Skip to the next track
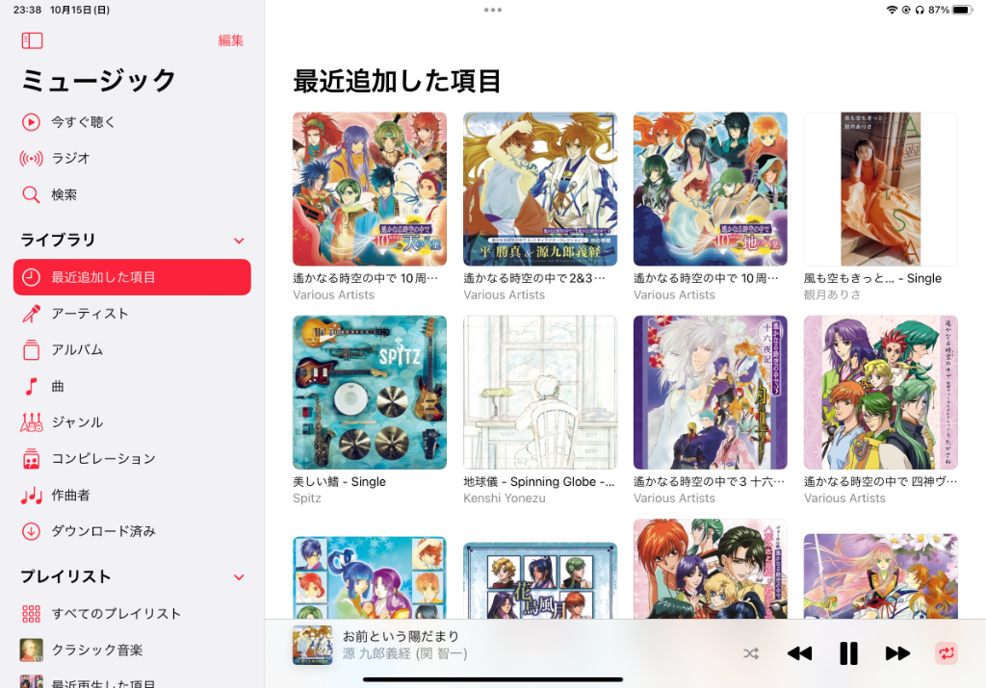Image resolution: width=986 pixels, height=688 pixels. (x=897, y=653)
